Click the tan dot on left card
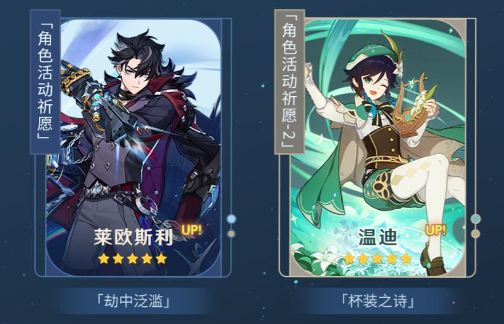 click(x=231, y=234)
